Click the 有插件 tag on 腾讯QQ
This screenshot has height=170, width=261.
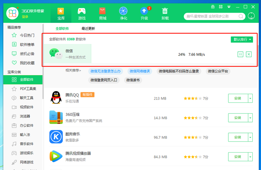(87, 95)
